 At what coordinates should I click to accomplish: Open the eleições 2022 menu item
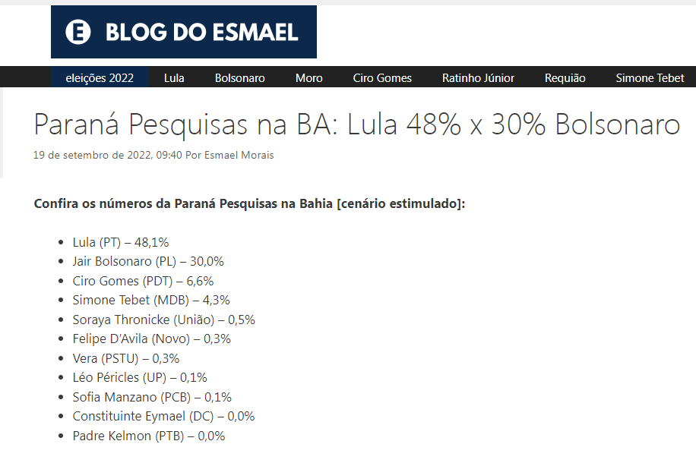100,77
